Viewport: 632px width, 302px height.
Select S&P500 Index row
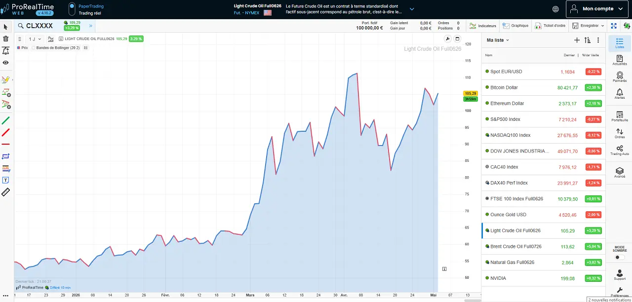543,119
